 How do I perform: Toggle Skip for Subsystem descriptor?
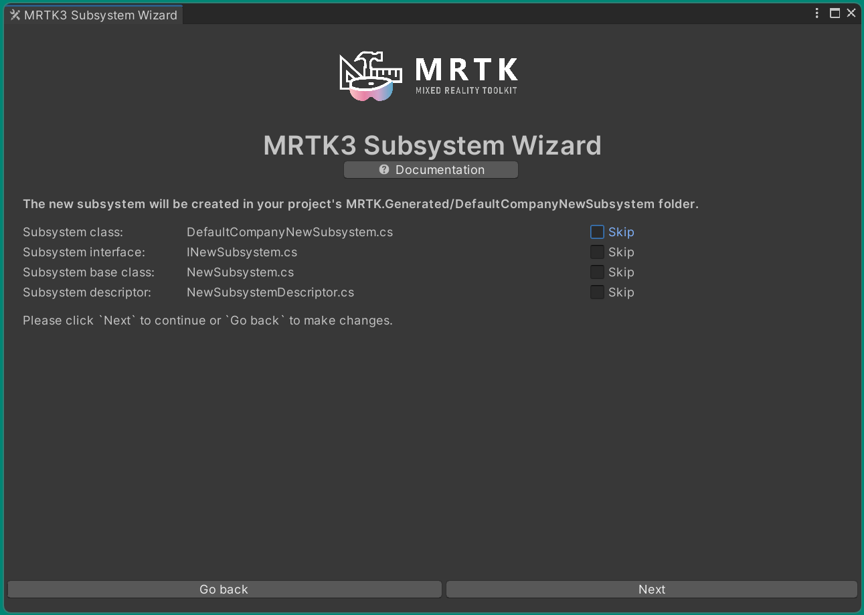click(x=597, y=292)
